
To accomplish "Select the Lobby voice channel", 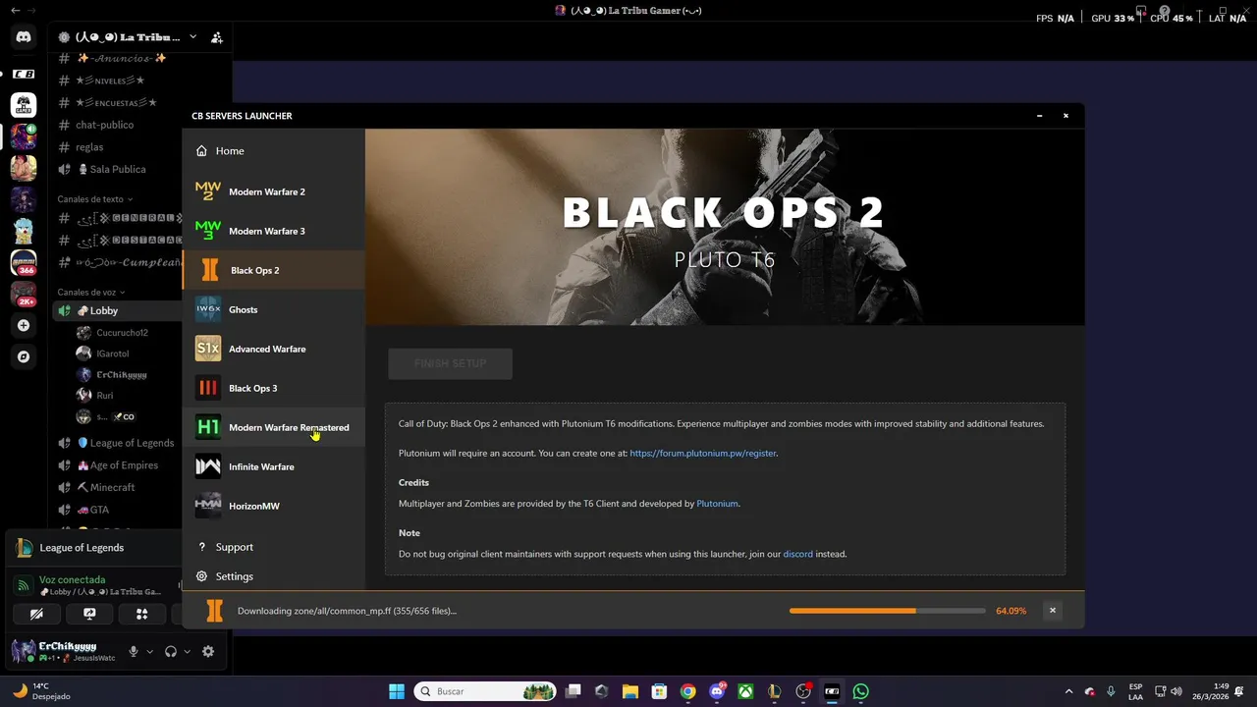I will [117, 310].
